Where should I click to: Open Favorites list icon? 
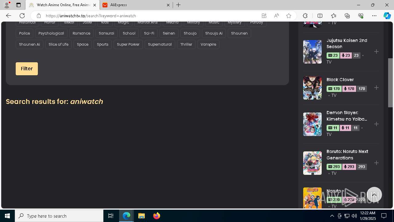(x=334, y=16)
